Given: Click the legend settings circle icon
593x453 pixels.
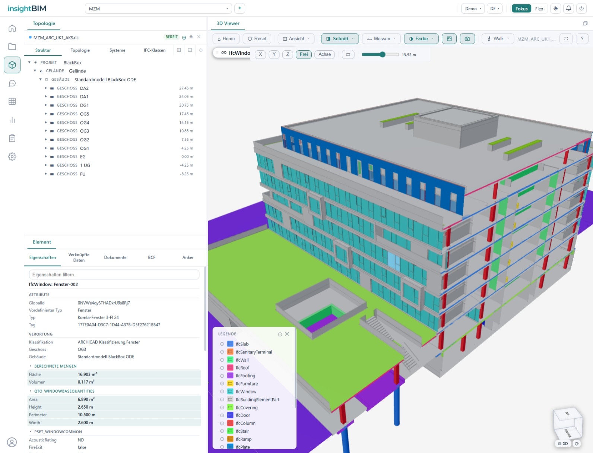Looking at the screenshot, I should point(280,334).
